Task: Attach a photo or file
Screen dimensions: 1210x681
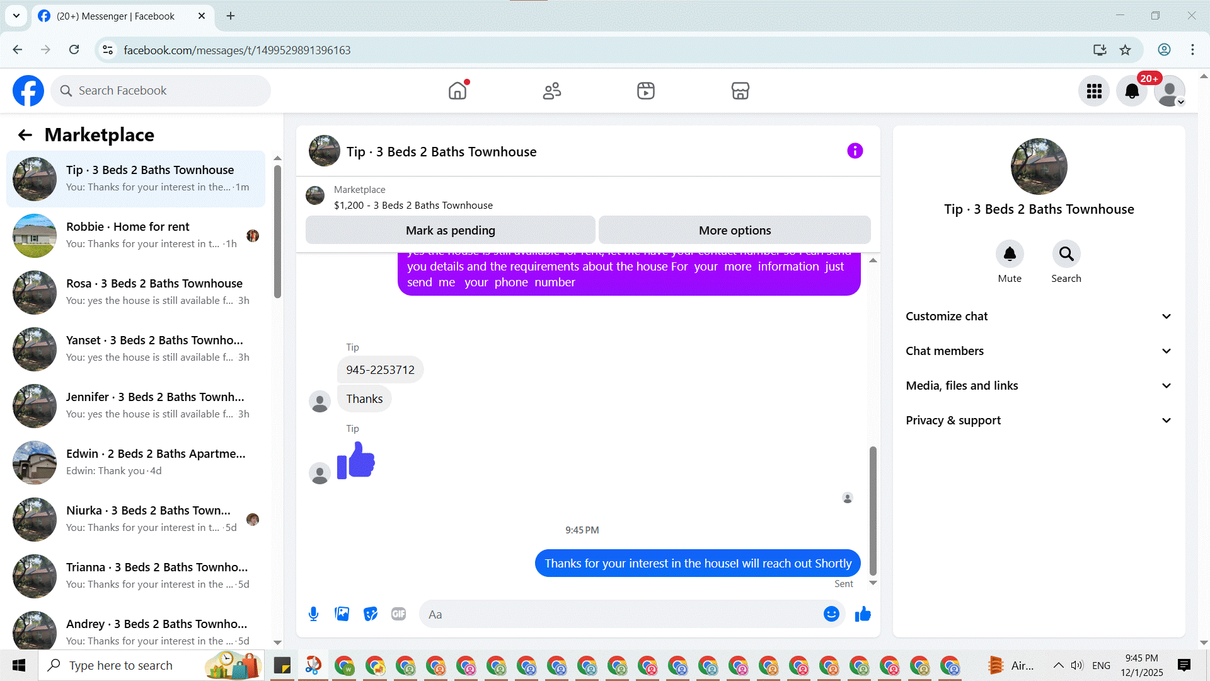Action: click(342, 614)
